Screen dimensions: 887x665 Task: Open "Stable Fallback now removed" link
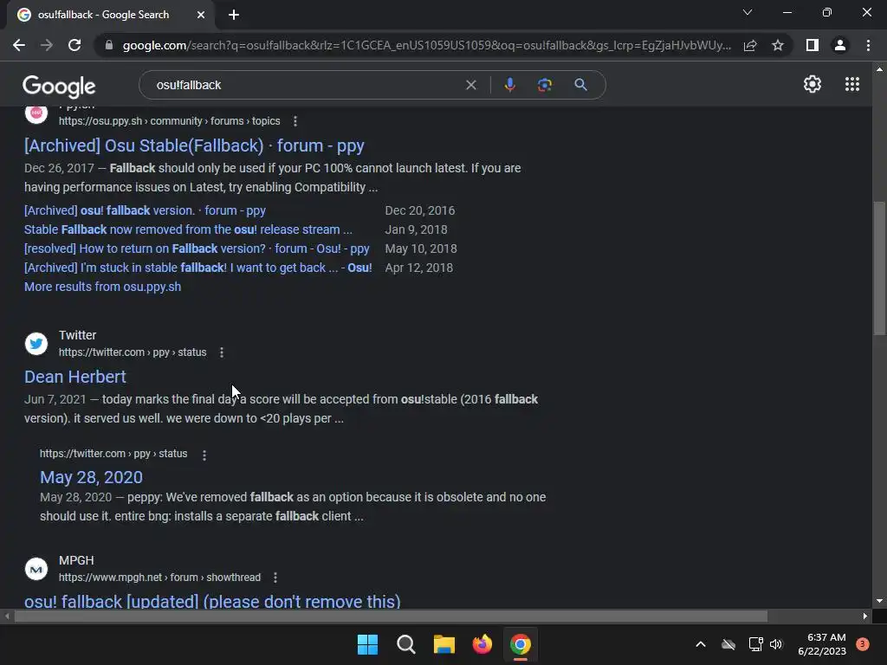[x=188, y=229]
